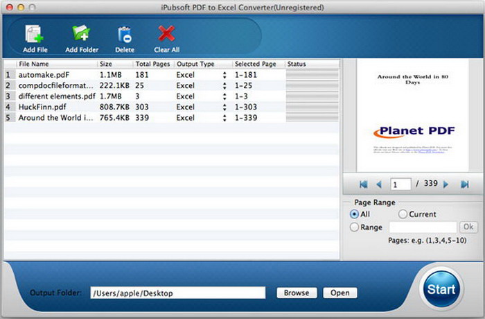Select the automake.pdf file row

pyautogui.click(x=171, y=75)
